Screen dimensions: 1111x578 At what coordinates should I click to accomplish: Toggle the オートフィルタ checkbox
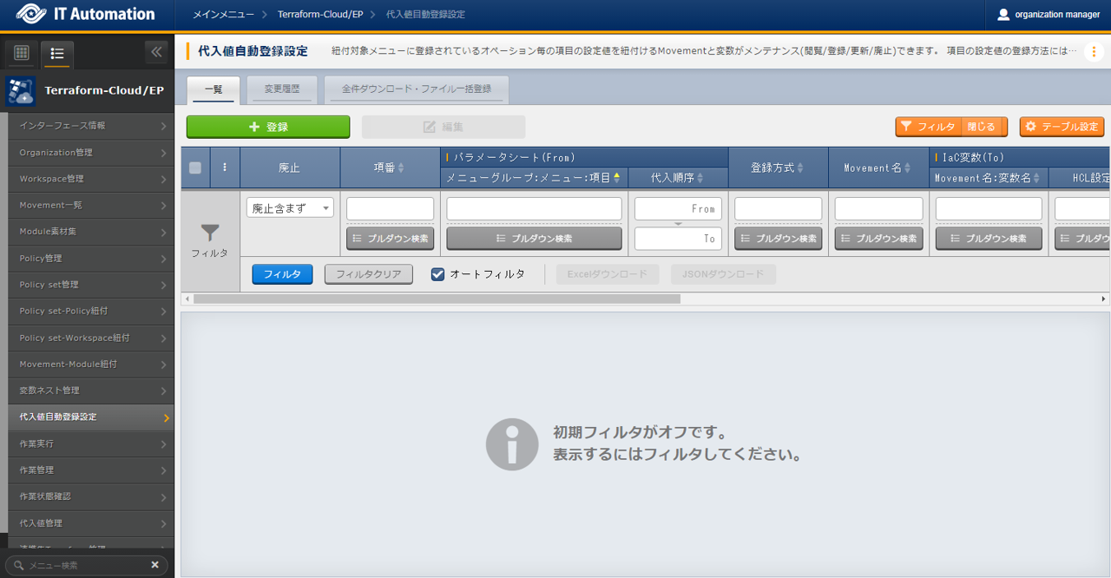[438, 274]
